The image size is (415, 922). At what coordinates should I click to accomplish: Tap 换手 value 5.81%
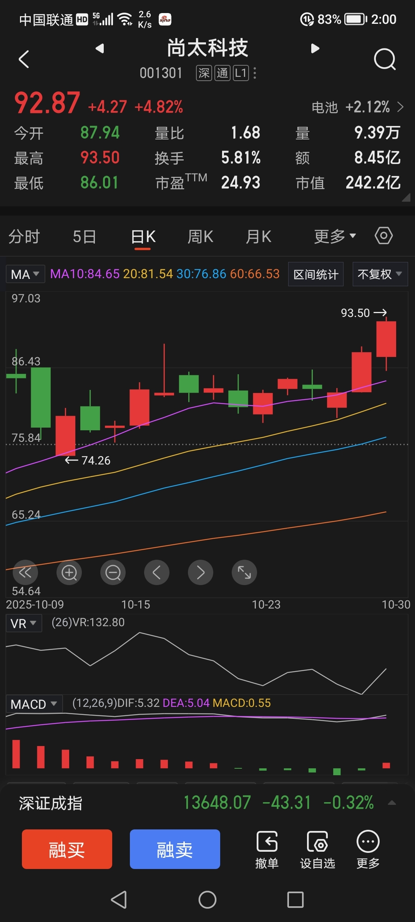click(241, 158)
